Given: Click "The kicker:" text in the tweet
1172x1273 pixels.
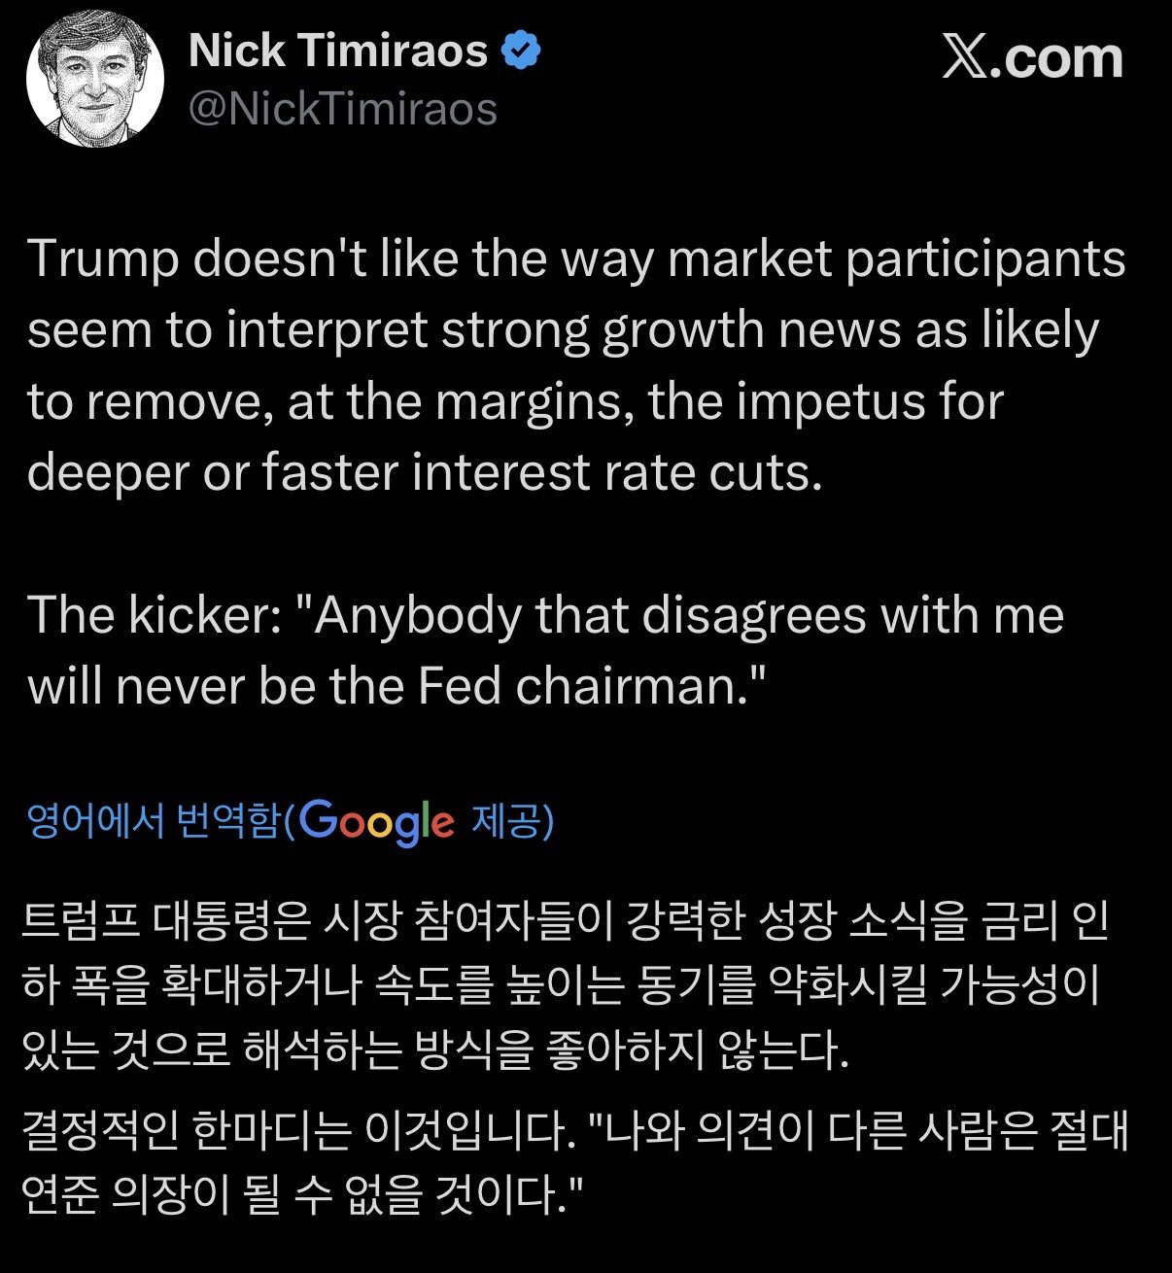Looking at the screenshot, I should click(x=155, y=615).
